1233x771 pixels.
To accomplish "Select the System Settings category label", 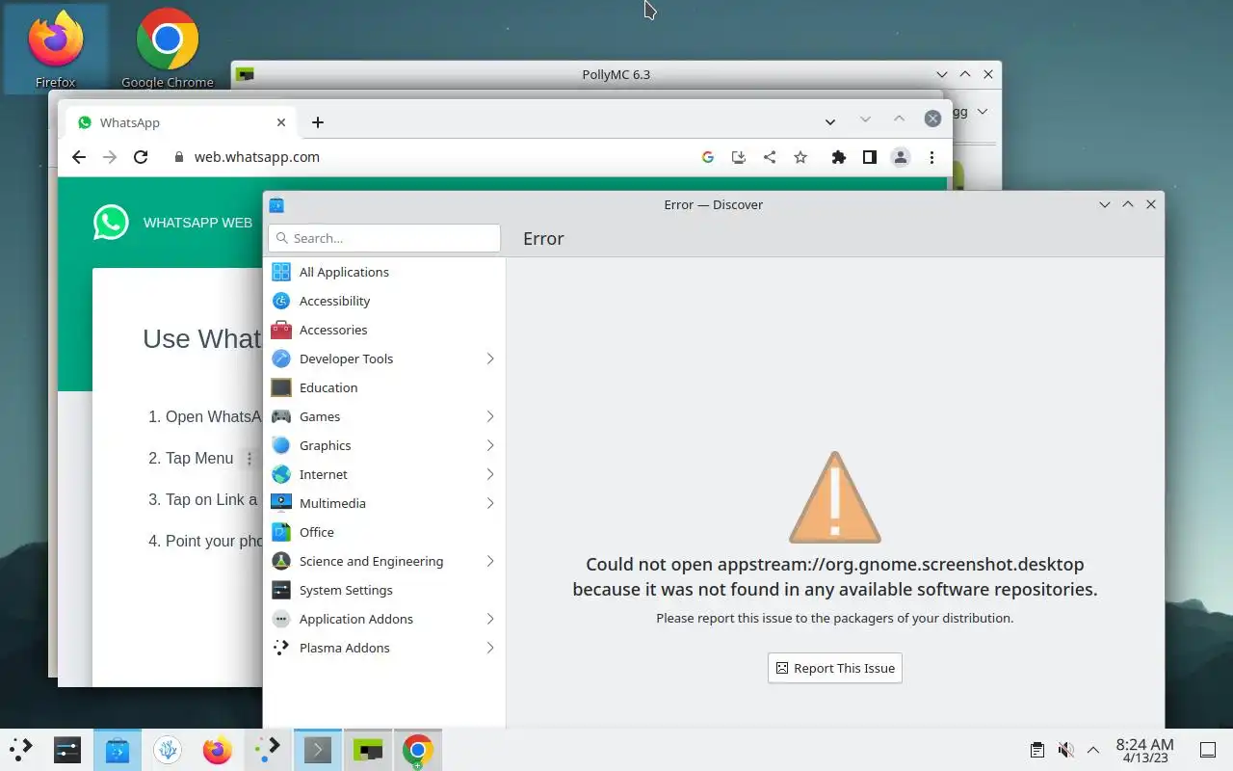I will coord(346,590).
